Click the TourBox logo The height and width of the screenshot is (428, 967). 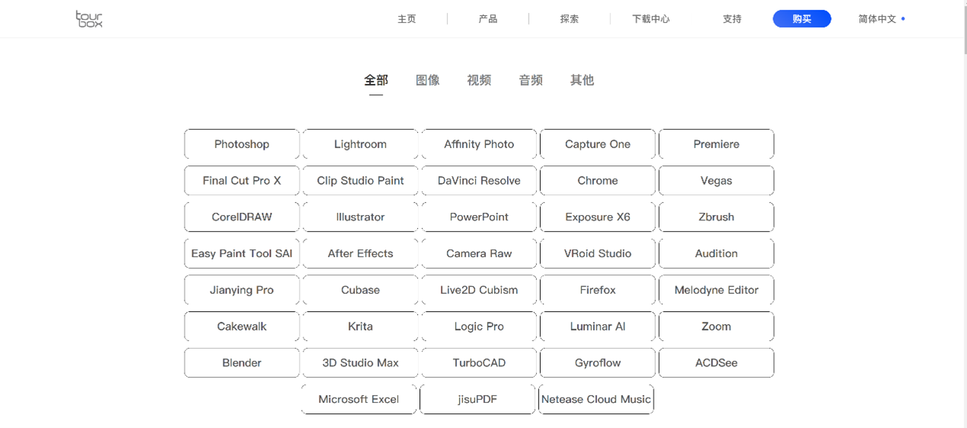click(89, 19)
